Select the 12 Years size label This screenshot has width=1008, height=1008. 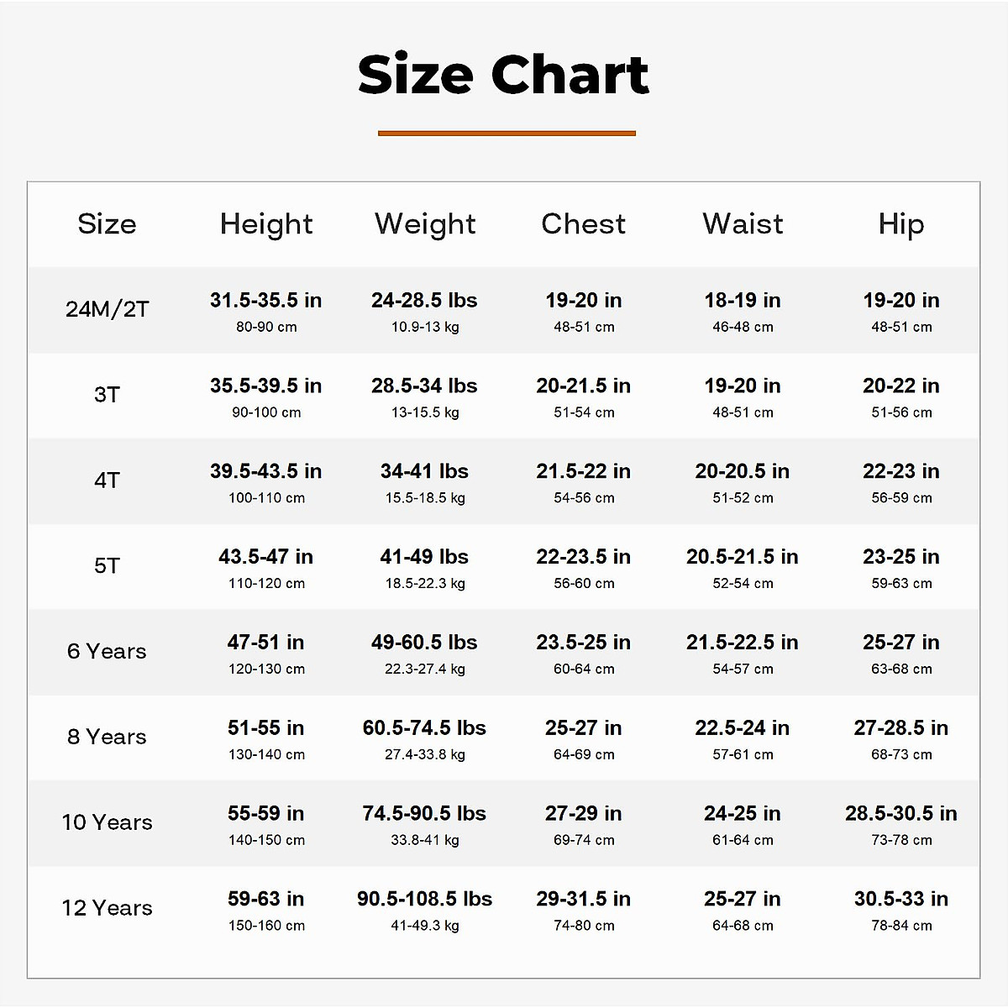[107, 909]
